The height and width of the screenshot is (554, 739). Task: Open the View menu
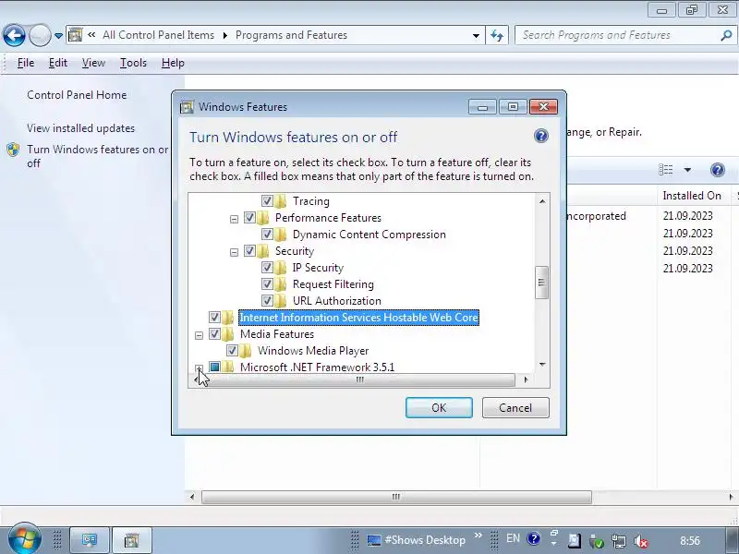coord(93,63)
